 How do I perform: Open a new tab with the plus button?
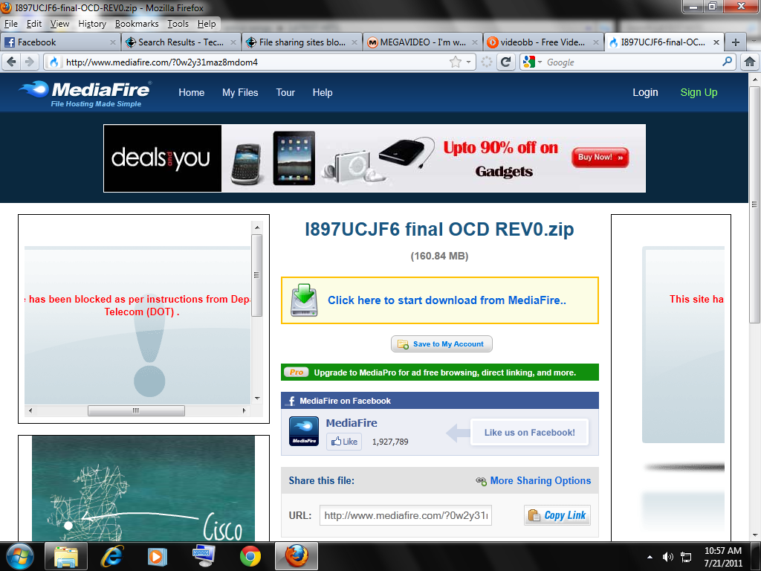tap(735, 42)
